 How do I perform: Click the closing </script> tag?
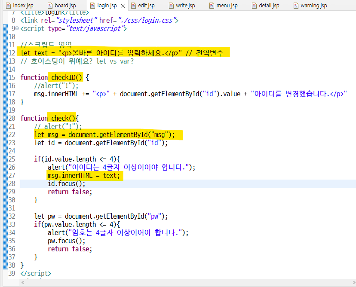click(36, 274)
